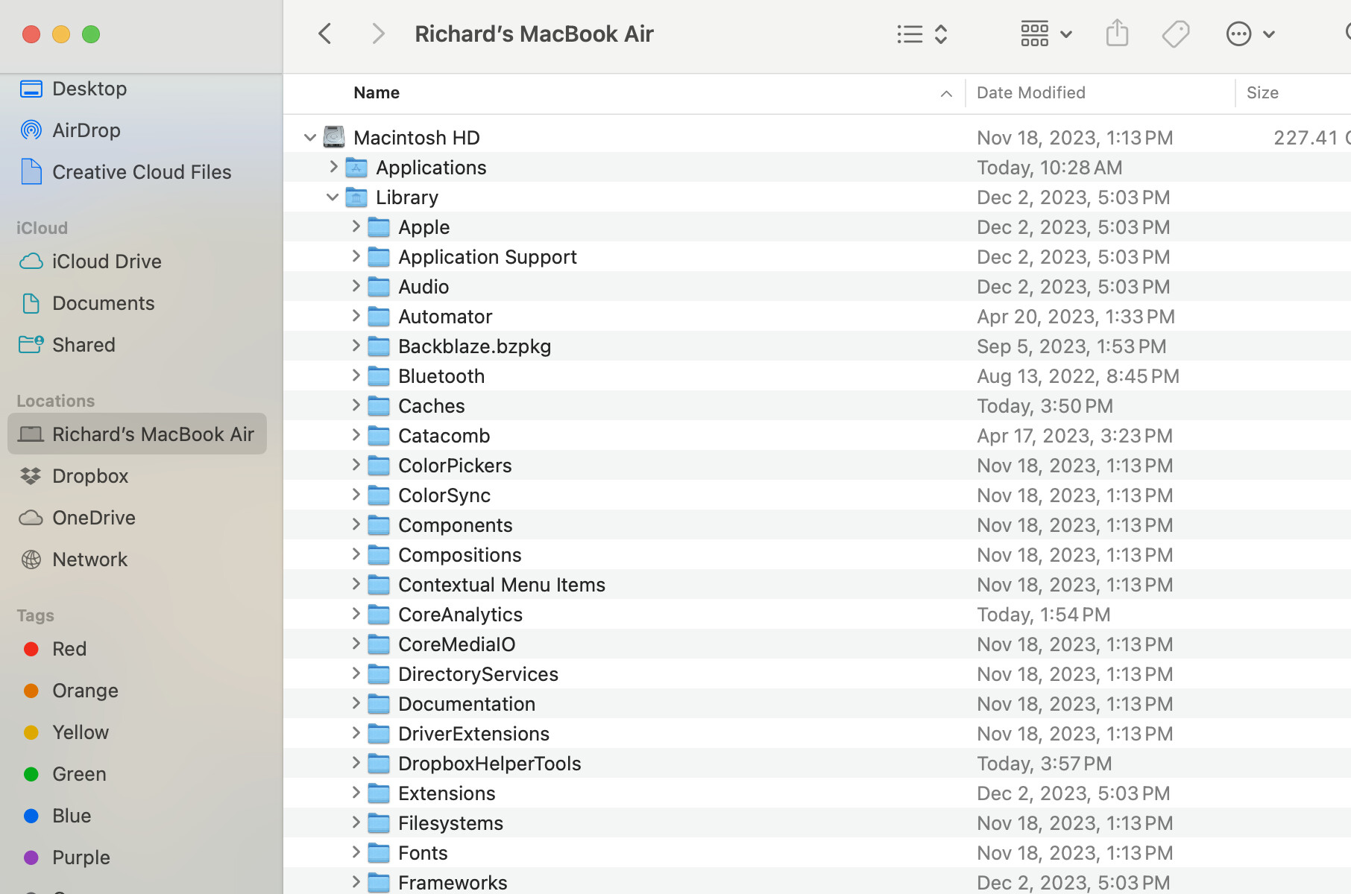Open iCloud Drive in the sidebar
Viewport: 1351px width, 894px height.
coord(106,261)
